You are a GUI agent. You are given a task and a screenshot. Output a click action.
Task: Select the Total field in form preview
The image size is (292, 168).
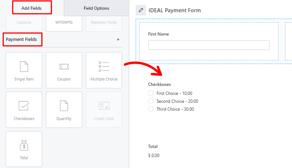(x=153, y=151)
